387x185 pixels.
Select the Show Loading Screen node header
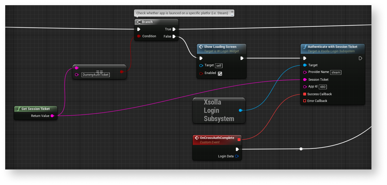[220, 47]
